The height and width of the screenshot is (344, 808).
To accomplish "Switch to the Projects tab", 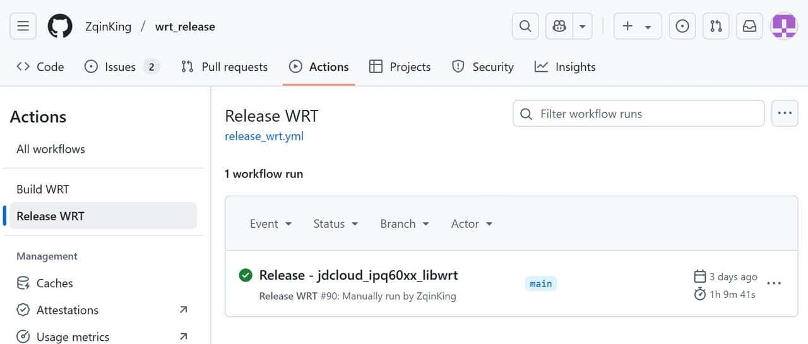I will pyautogui.click(x=400, y=66).
